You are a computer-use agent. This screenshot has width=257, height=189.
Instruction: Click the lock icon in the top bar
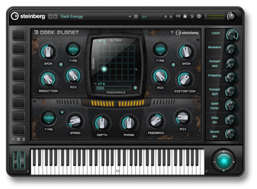pyautogui.click(x=185, y=16)
